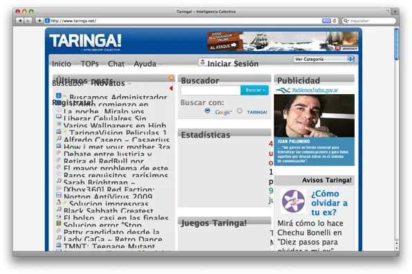Add bookmark with the plus button
Image resolution: width=412 pixels, height=274 pixels.
39,21
